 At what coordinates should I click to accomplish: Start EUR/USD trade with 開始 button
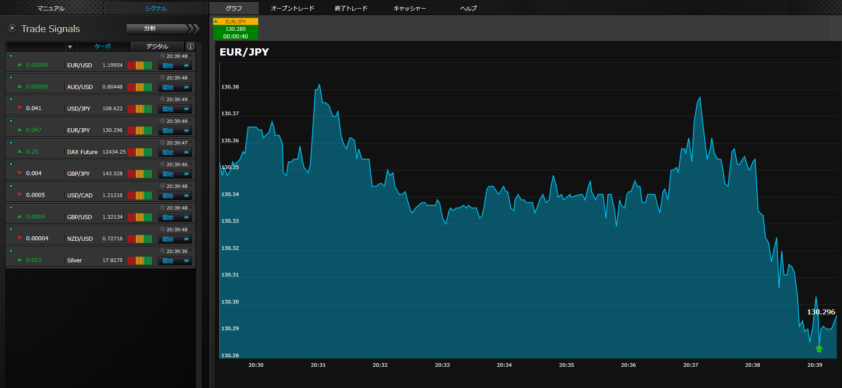[175, 66]
